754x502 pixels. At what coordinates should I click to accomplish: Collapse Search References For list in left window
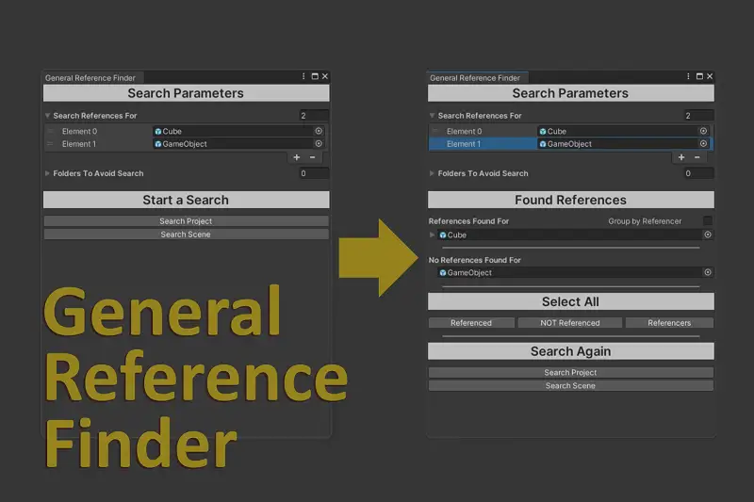click(x=47, y=116)
